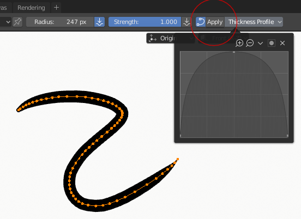
Task: Toggle Radius pressure sensitivity icon
Action: 99,22
